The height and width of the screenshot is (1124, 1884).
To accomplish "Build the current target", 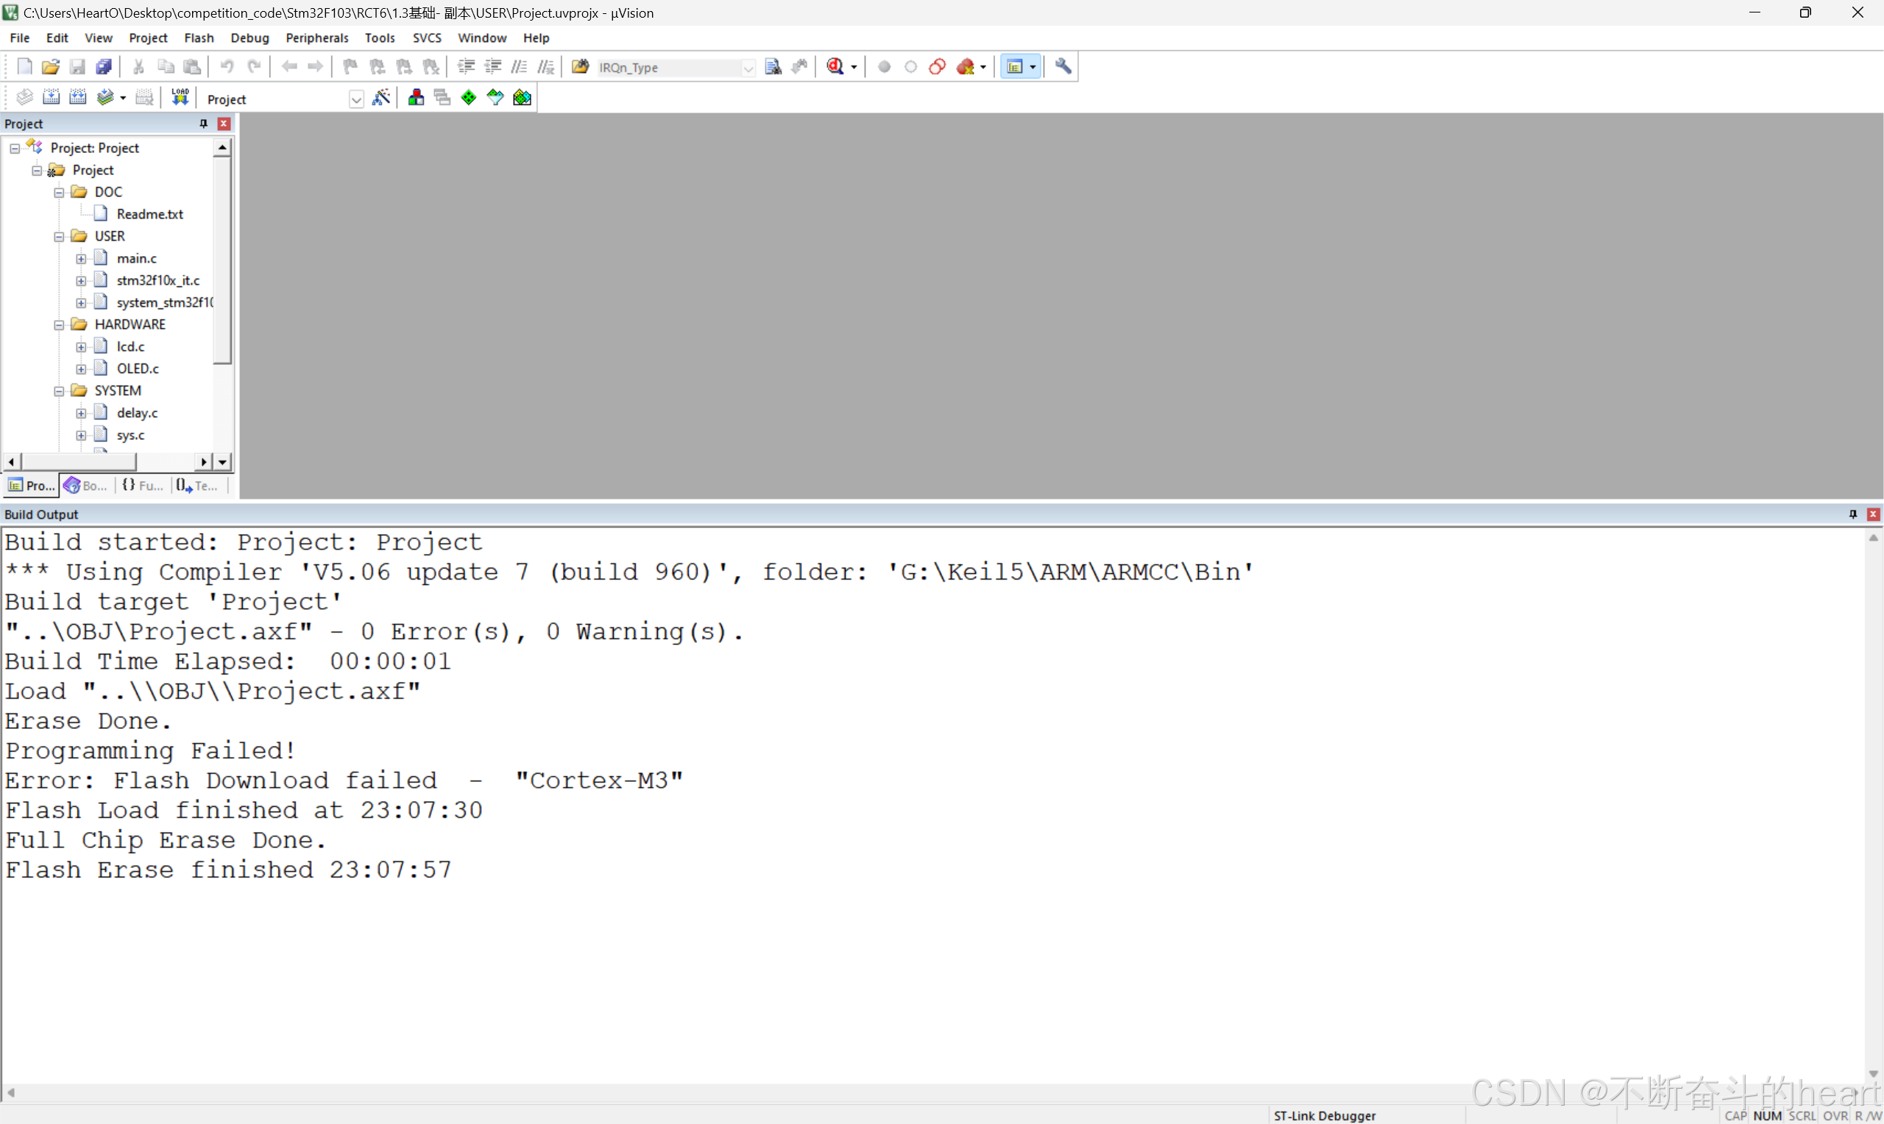I will (52, 97).
